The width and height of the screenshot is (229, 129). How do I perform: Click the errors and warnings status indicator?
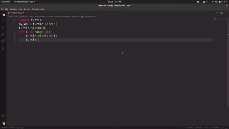tap(21, 128)
